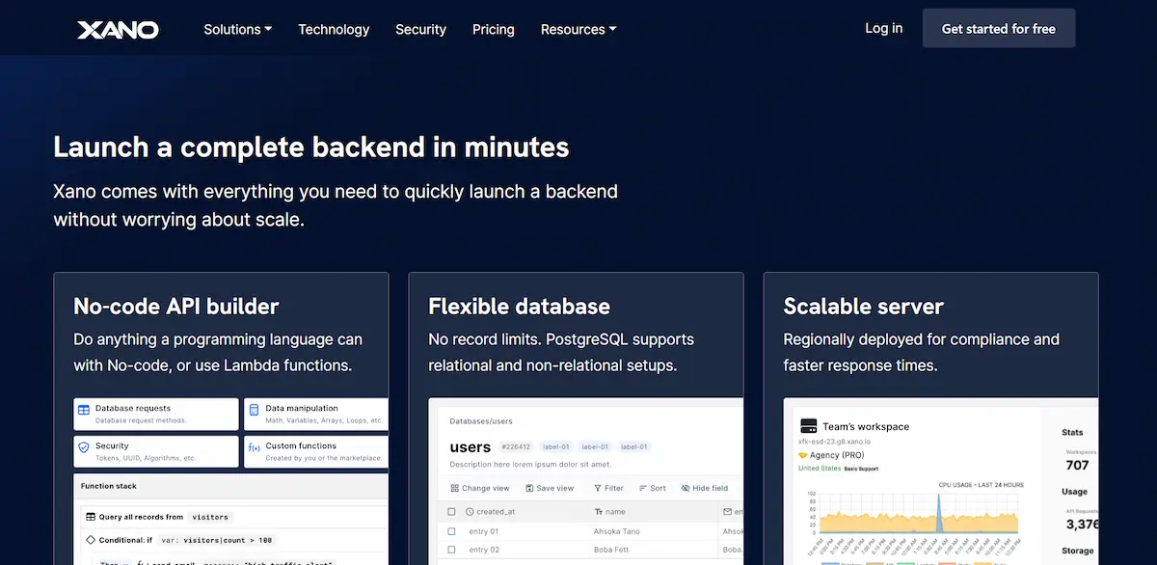The width and height of the screenshot is (1157, 565).
Task: Click the Databases/users breadcrumb
Action: coord(481,421)
